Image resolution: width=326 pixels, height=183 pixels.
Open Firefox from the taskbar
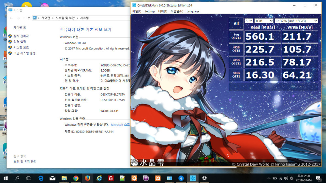click(87, 178)
